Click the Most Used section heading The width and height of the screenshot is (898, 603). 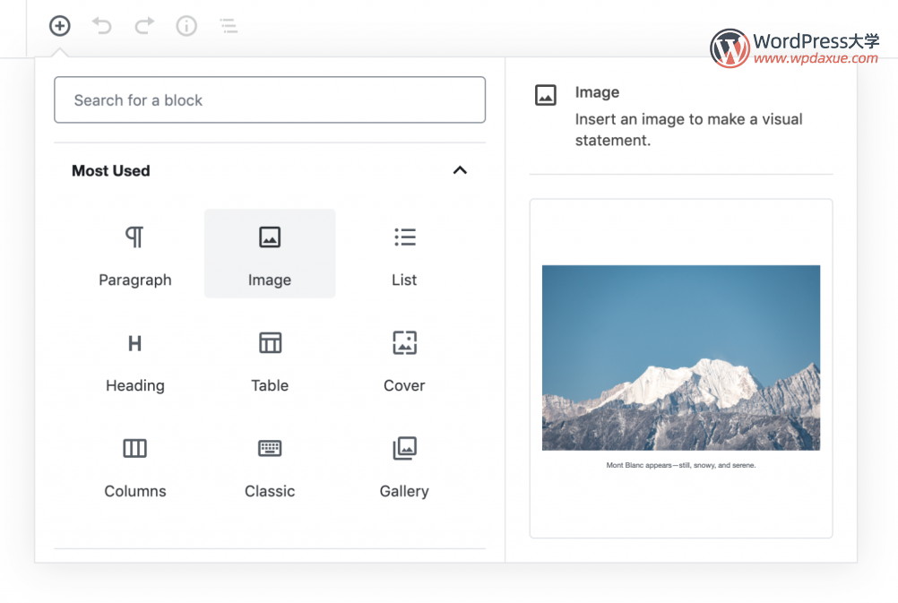click(x=111, y=170)
